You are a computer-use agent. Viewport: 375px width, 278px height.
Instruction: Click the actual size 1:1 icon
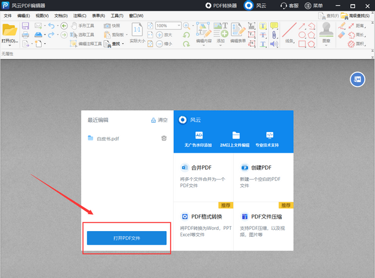click(x=137, y=30)
